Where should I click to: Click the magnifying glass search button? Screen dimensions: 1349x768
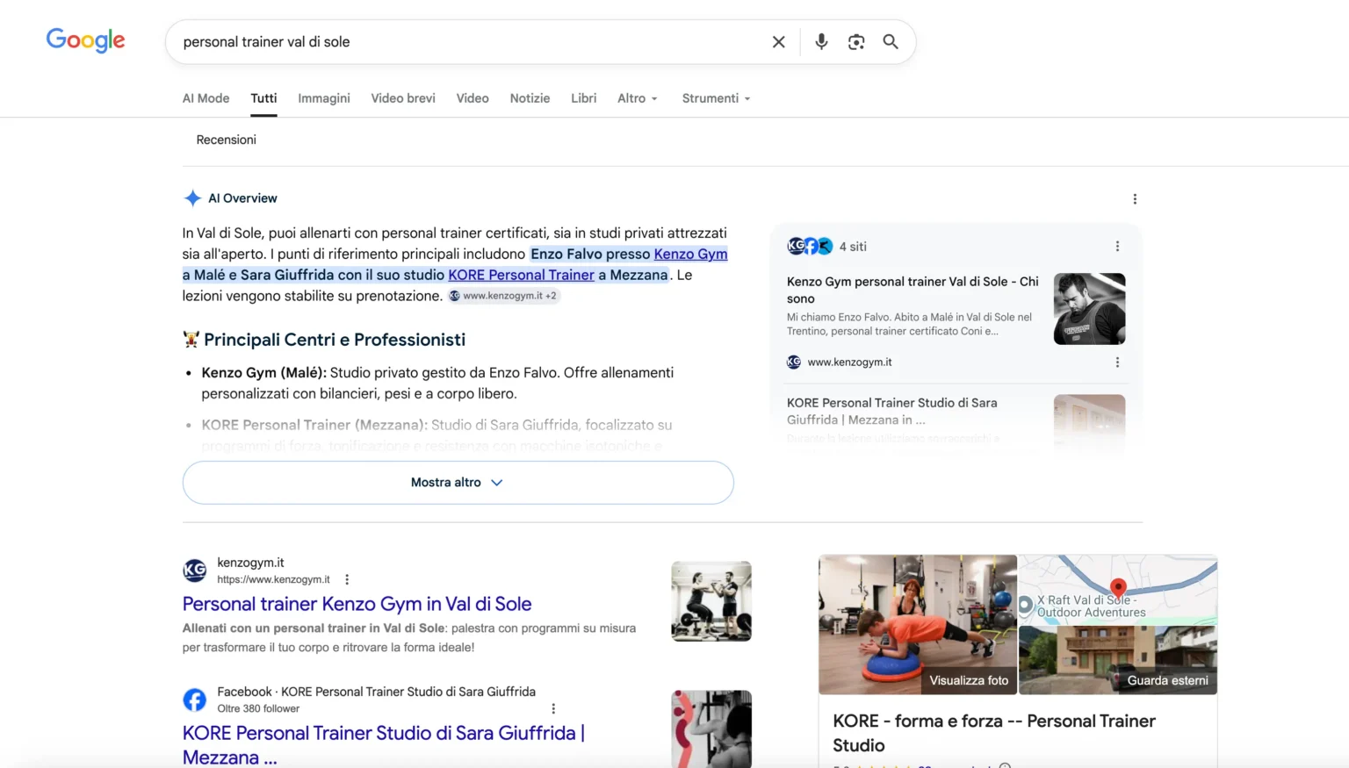(891, 42)
